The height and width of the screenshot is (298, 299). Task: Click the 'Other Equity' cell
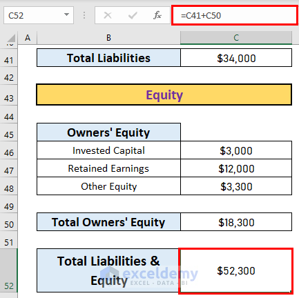pyautogui.click(x=108, y=186)
